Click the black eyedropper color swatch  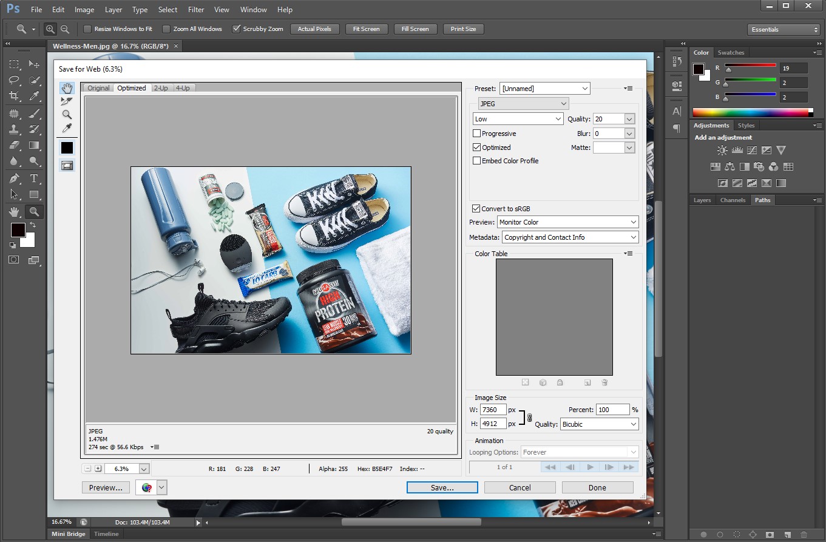[x=67, y=147]
